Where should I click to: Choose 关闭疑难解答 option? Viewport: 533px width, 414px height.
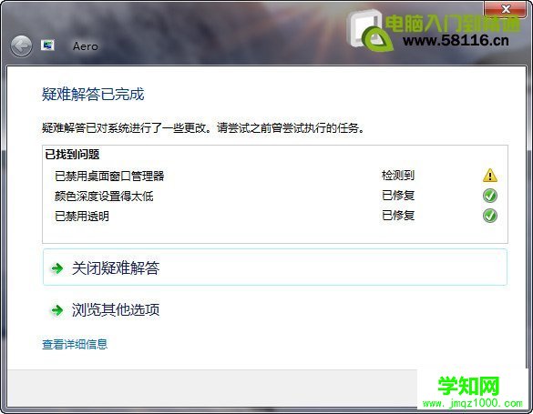tap(275, 268)
